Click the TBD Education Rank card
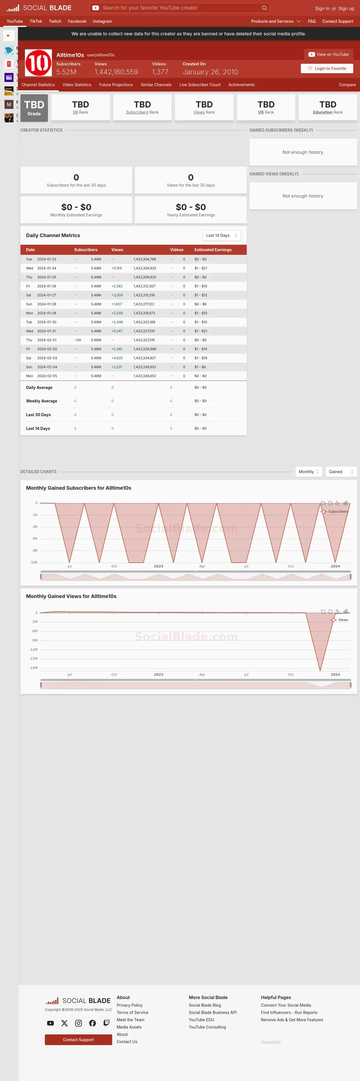The image size is (360, 1081). click(x=328, y=108)
